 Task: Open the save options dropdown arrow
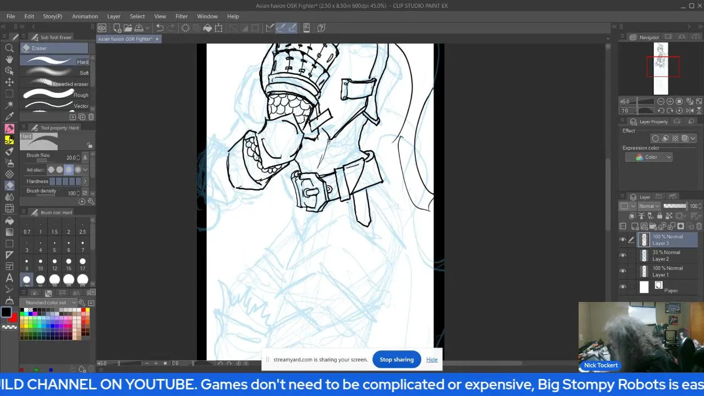(147, 28)
